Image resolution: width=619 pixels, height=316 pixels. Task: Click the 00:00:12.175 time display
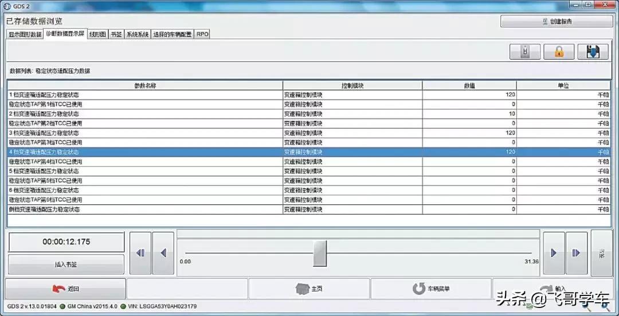(x=66, y=242)
